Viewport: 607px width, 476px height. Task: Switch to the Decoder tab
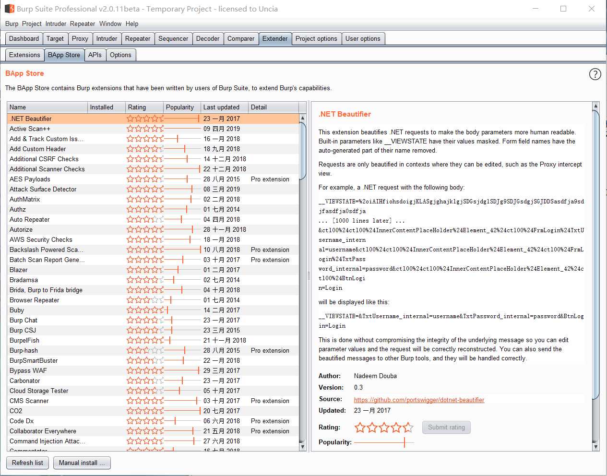[208, 38]
